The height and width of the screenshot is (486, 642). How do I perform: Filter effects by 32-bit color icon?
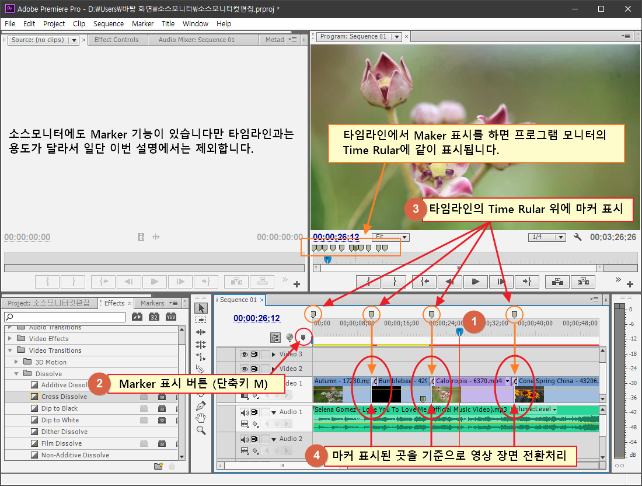tap(154, 317)
